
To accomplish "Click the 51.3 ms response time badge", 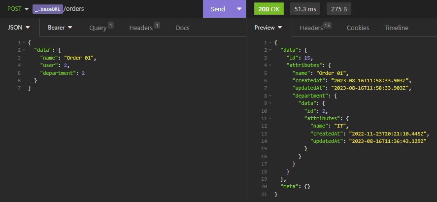I will [305, 9].
